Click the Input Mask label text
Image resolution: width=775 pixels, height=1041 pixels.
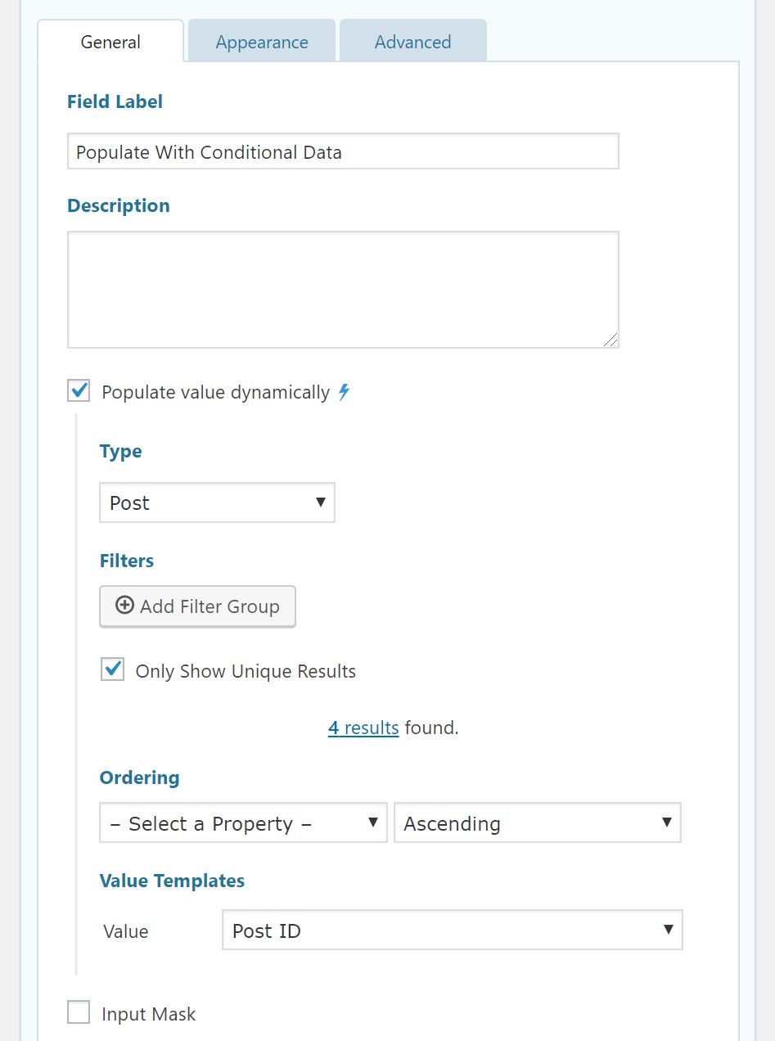click(148, 1014)
